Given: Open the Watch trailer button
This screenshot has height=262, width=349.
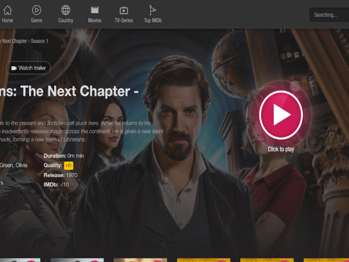Looking at the screenshot, I should tap(29, 68).
